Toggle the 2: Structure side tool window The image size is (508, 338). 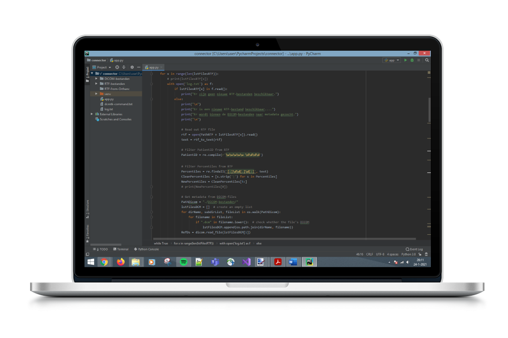[x=87, y=208]
